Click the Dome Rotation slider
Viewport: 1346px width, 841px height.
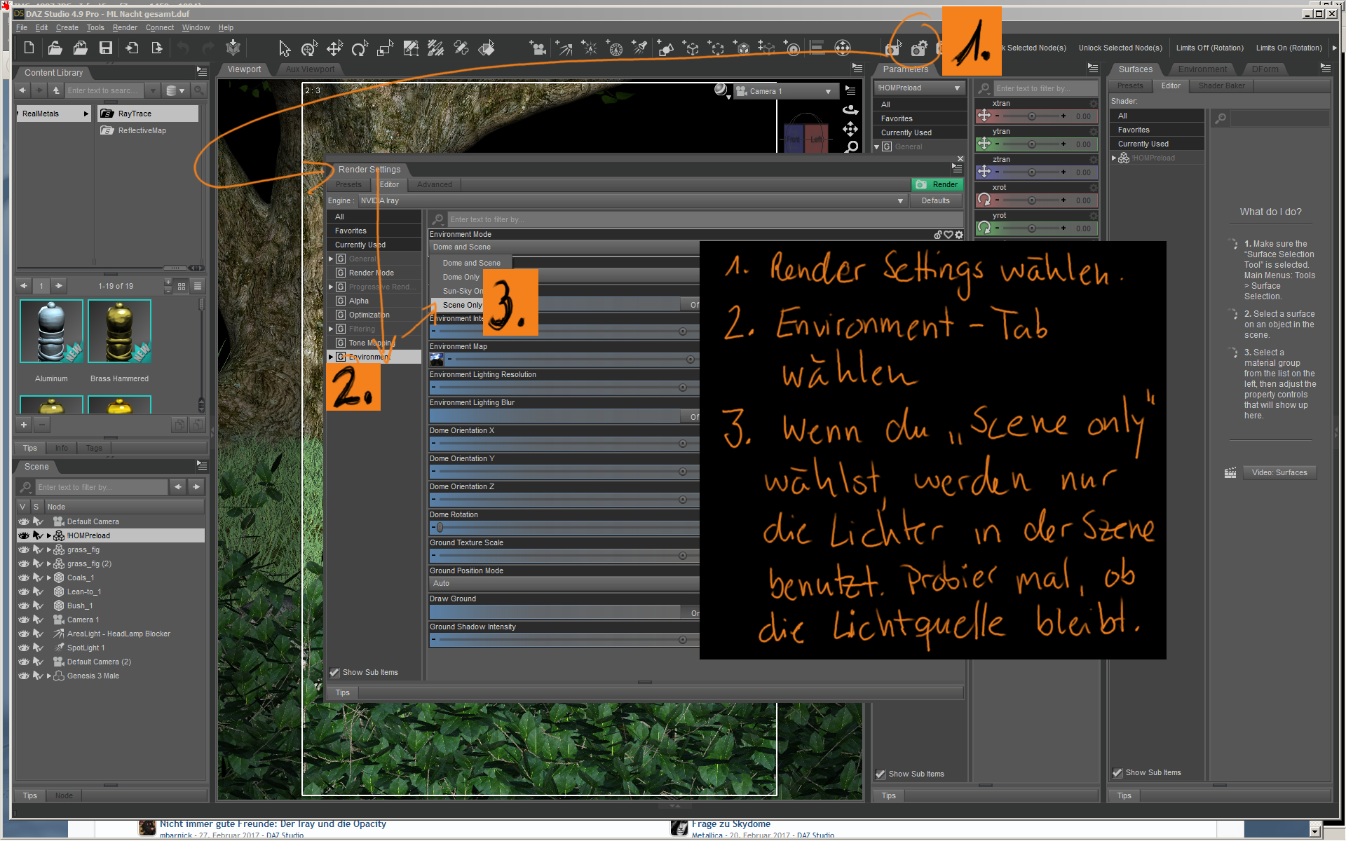pyautogui.click(x=561, y=527)
